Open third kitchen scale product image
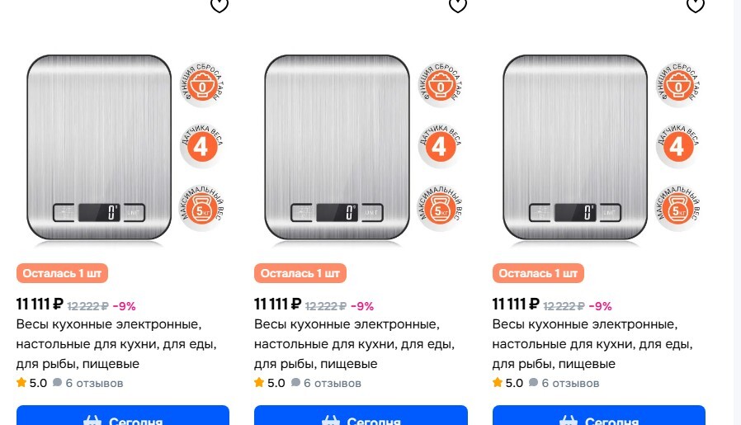The height and width of the screenshot is (425, 741). coord(575,148)
